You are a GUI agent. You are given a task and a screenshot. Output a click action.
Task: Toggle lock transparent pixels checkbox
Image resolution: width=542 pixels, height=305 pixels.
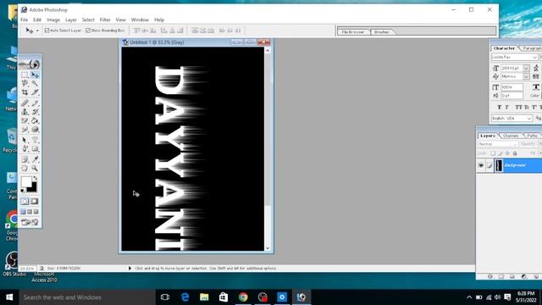click(x=493, y=153)
